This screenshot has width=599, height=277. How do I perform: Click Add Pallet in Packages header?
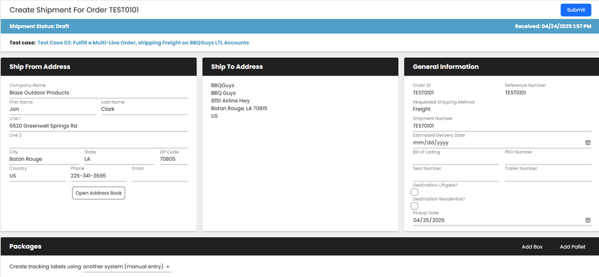click(573, 247)
